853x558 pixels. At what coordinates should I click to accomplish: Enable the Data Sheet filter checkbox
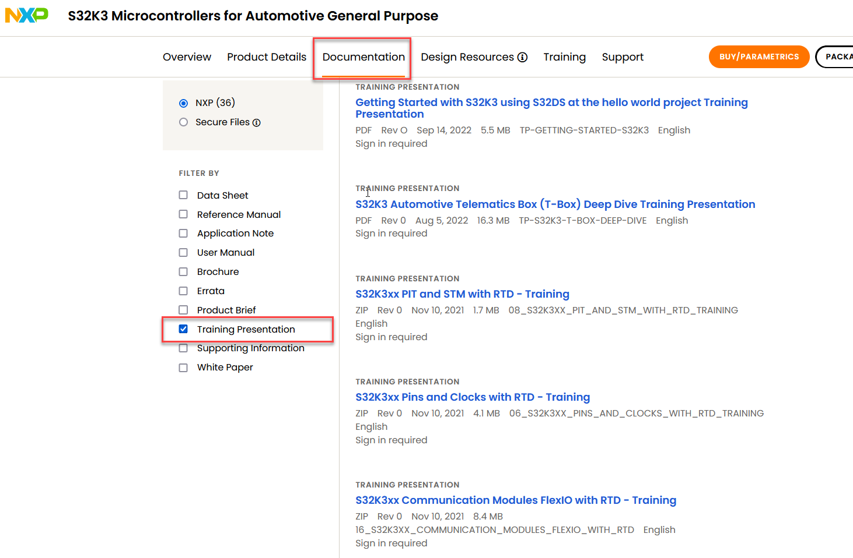pyautogui.click(x=183, y=195)
